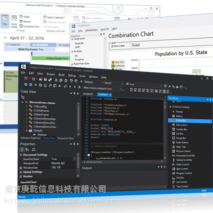Select the Combo Box item in Toolbox
This screenshot has height=213, width=213.
pyautogui.click(x=180, y=129)
